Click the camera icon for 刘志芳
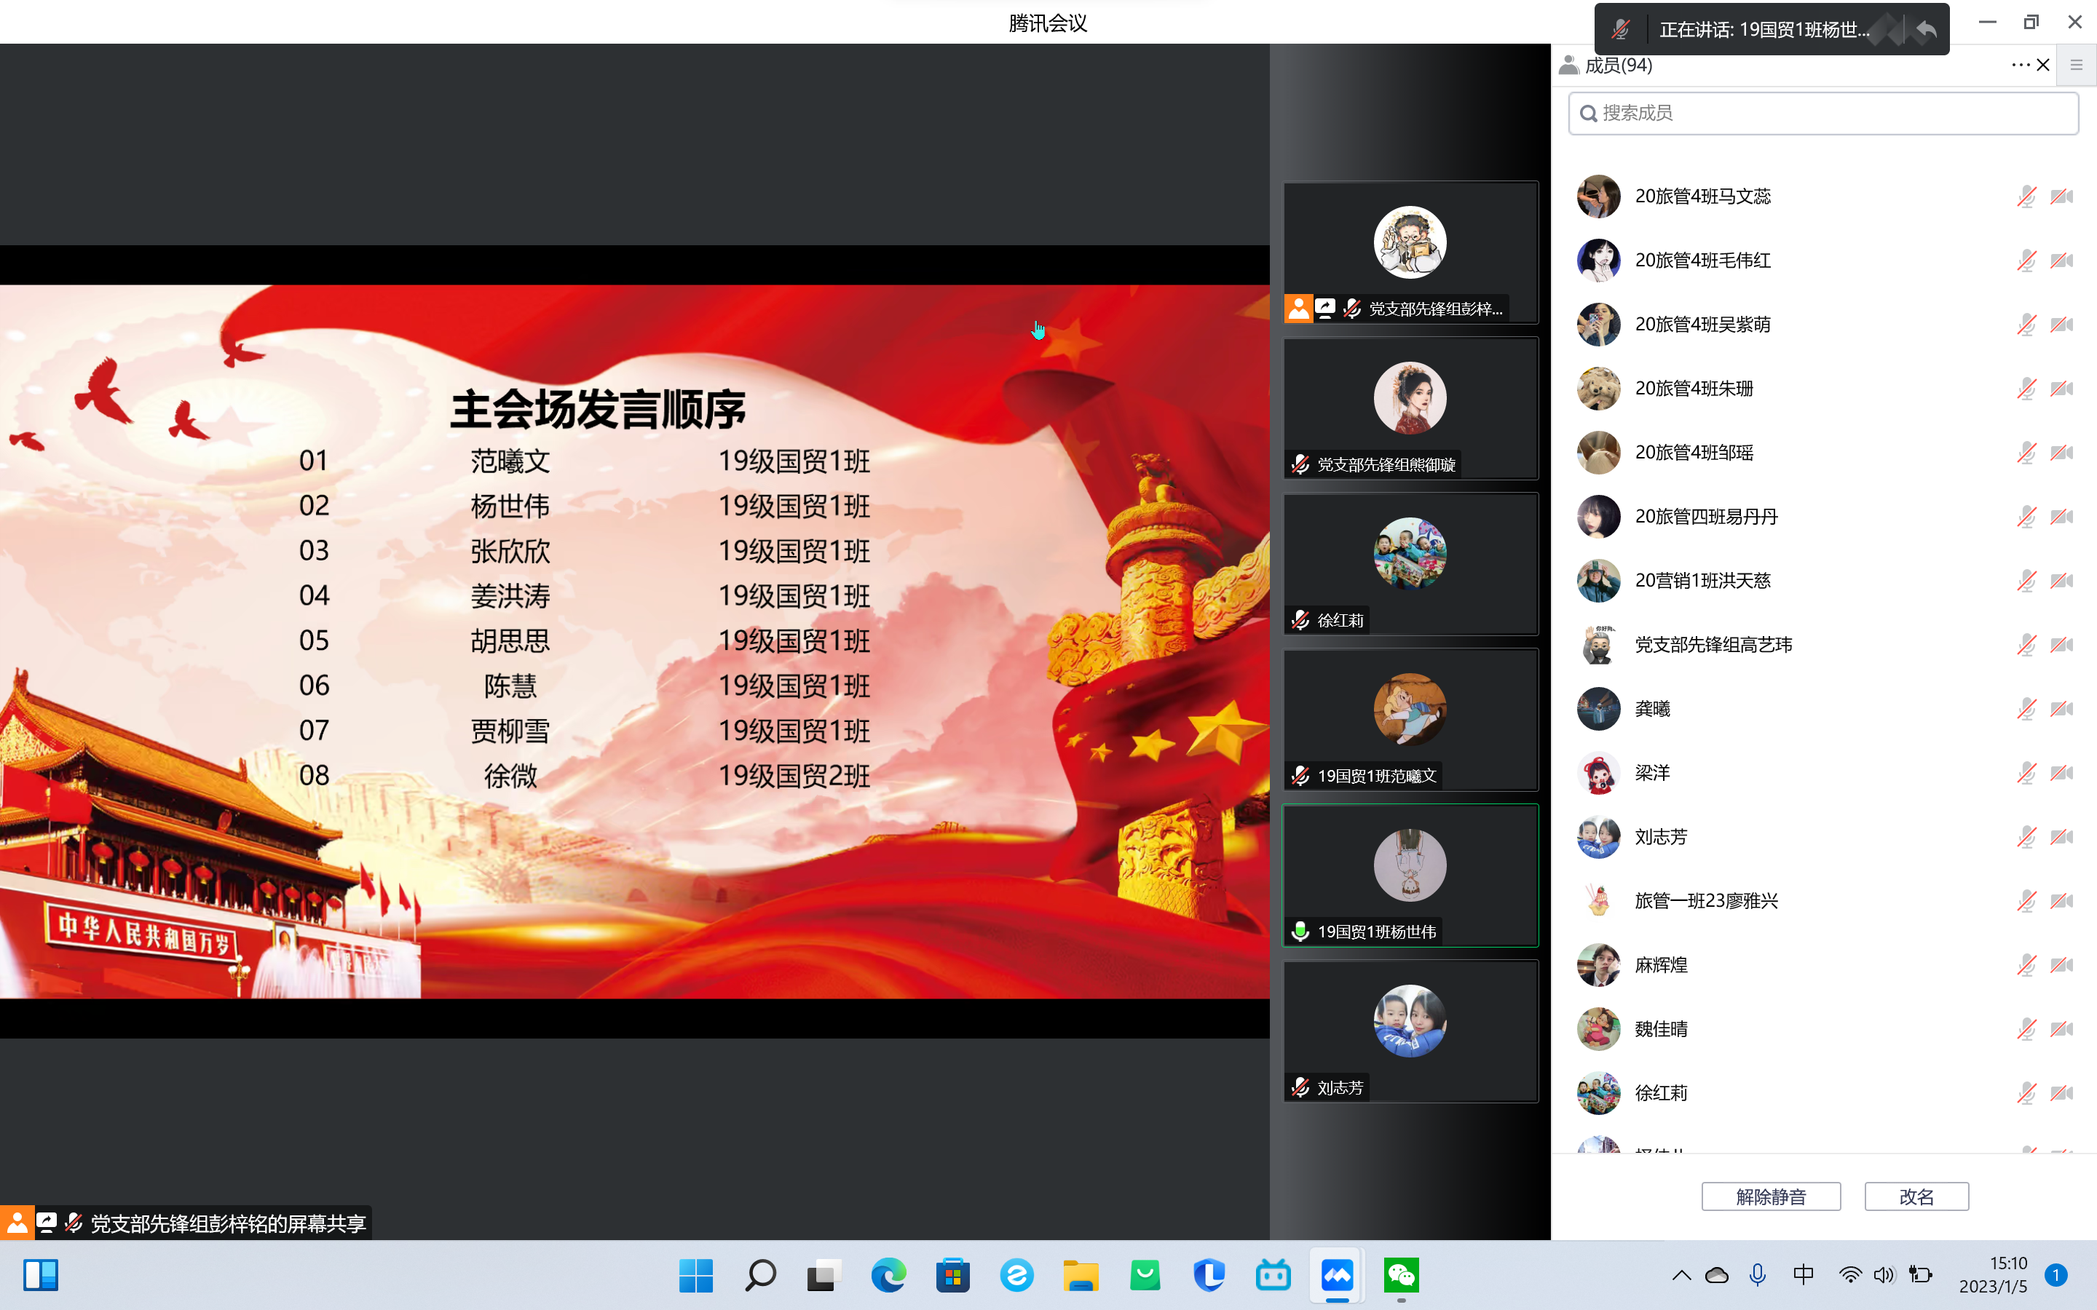Screen dimensions: 2097x1310 click(x=2061, y=837)
